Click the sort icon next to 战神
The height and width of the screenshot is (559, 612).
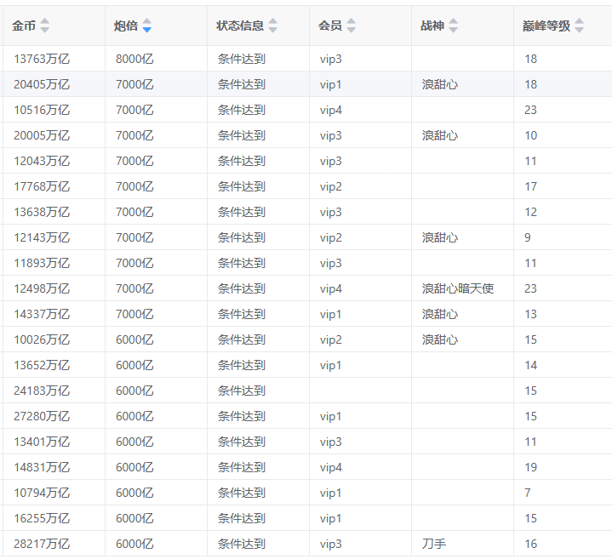click(453, 26)
